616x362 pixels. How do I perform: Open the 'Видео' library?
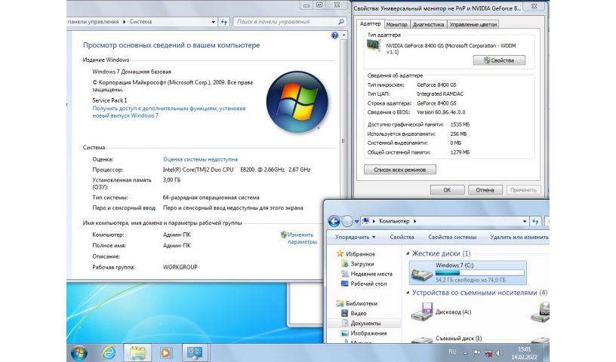click(x=359, y=313)
